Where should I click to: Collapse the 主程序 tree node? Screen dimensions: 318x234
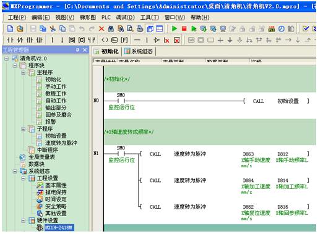[x=24, y=72]
